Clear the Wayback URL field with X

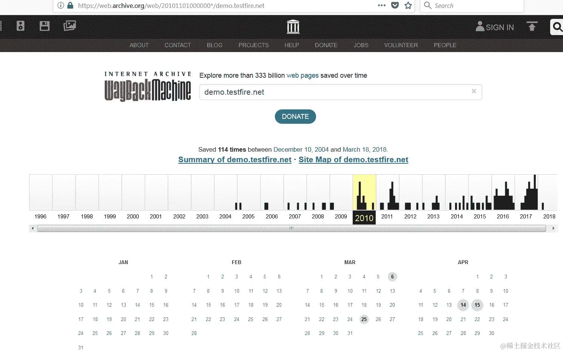click(x=474, y=91)
